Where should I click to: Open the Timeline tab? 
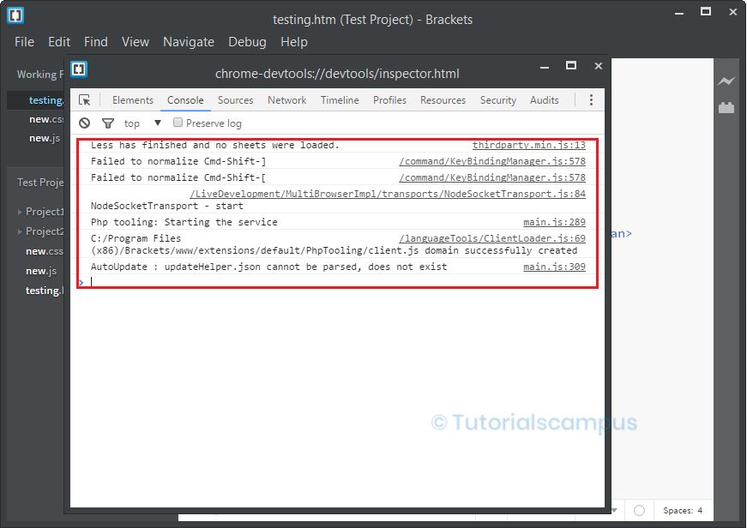pyautogui.click(x=340, y=100)
